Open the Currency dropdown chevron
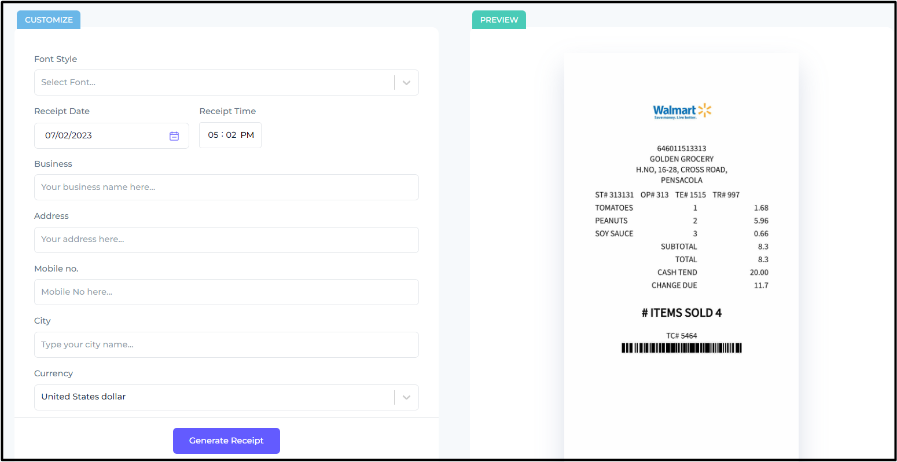 [x=406, y=397]
